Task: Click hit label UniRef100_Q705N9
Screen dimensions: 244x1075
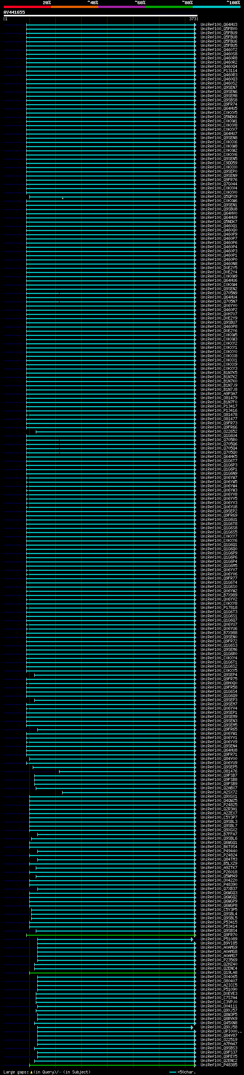Action: pyautogui.click(x=219, y=293)
